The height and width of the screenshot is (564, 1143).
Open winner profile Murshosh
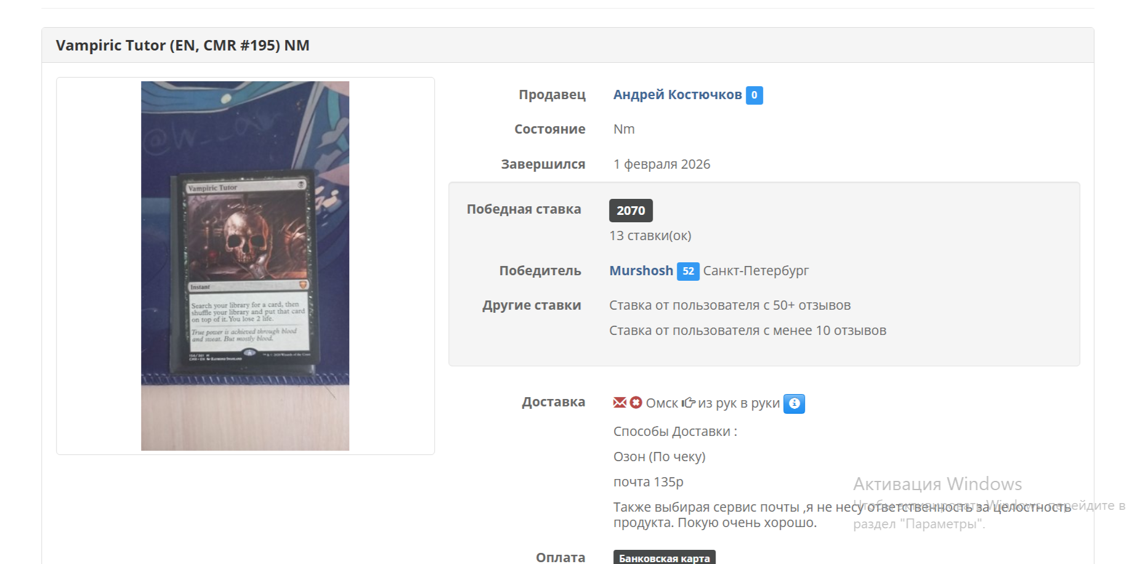pos(641,271)
